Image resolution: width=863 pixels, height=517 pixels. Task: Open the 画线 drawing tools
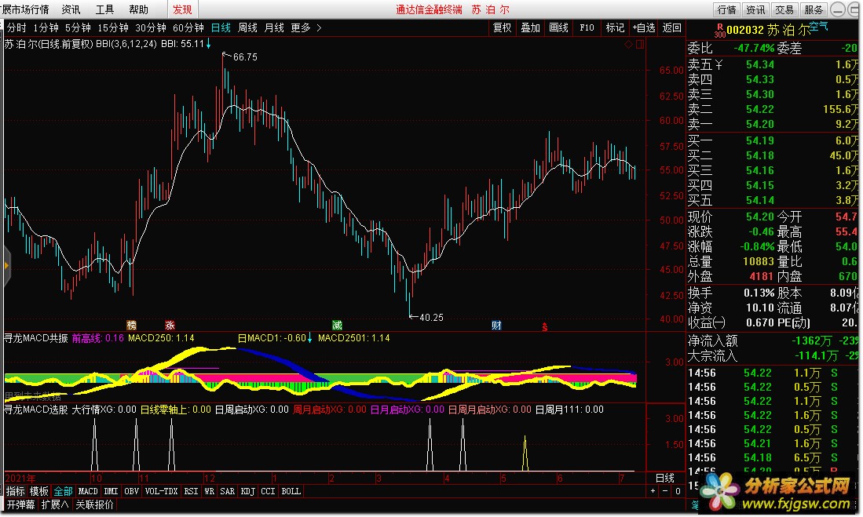[558, 27]
